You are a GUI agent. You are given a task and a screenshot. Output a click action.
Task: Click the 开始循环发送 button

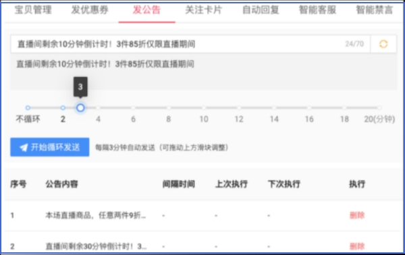click(x=50, y=147)
